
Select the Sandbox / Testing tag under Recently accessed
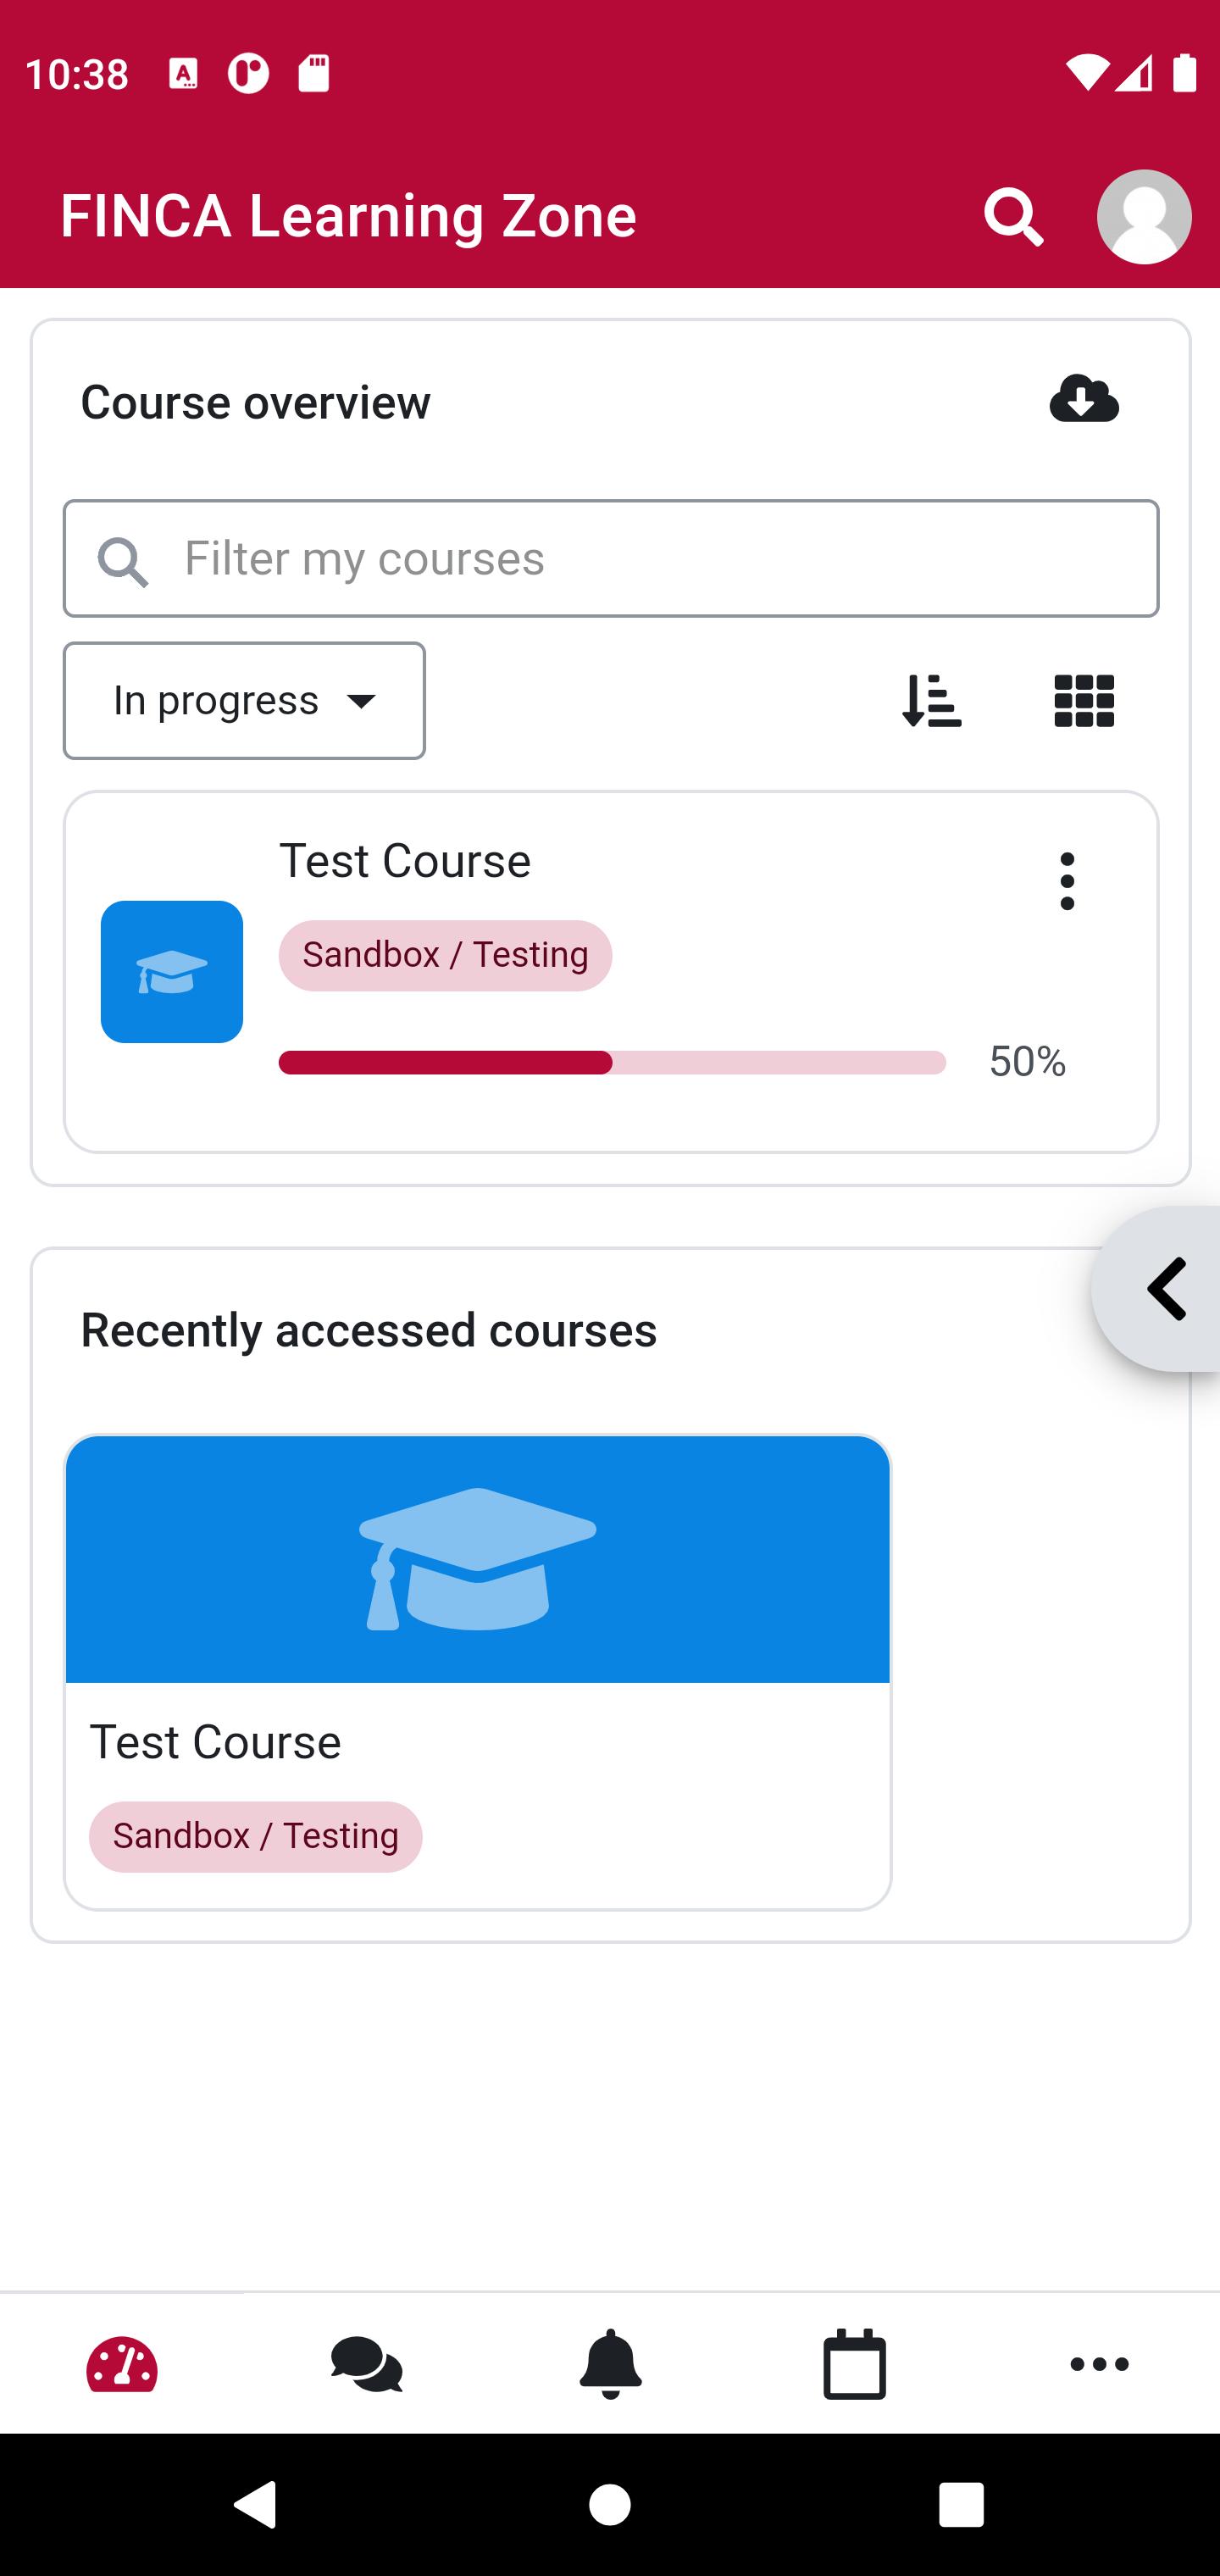(x=256, y=1837)
